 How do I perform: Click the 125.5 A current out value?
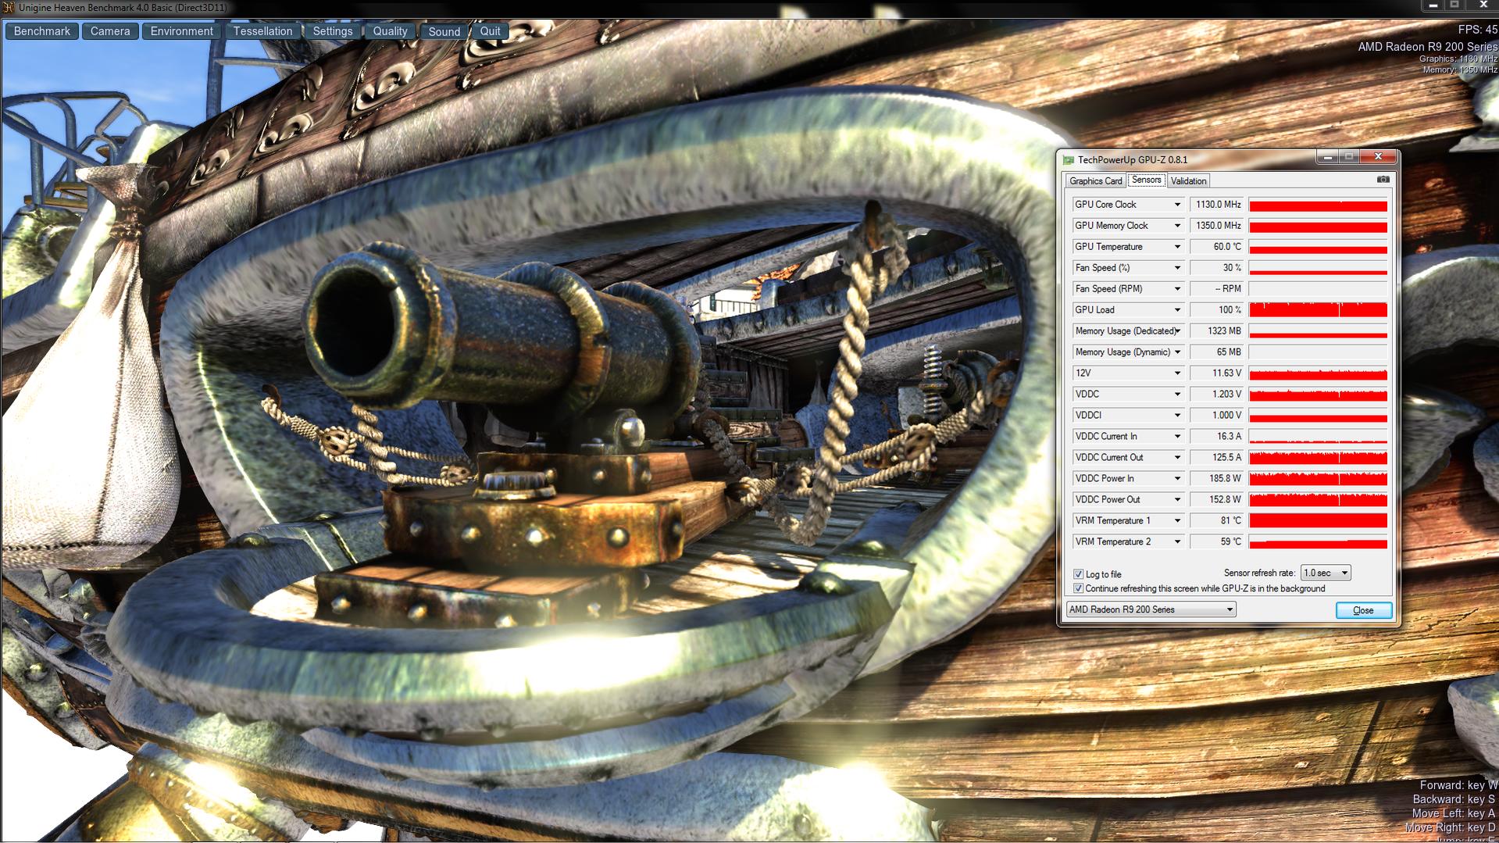[1217, 458]
